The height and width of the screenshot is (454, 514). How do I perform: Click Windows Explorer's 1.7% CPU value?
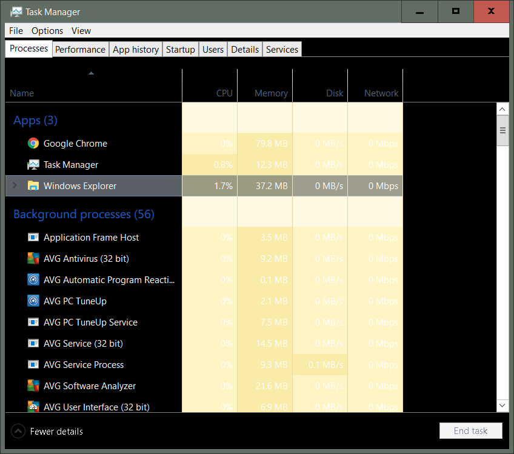[223, 186]
